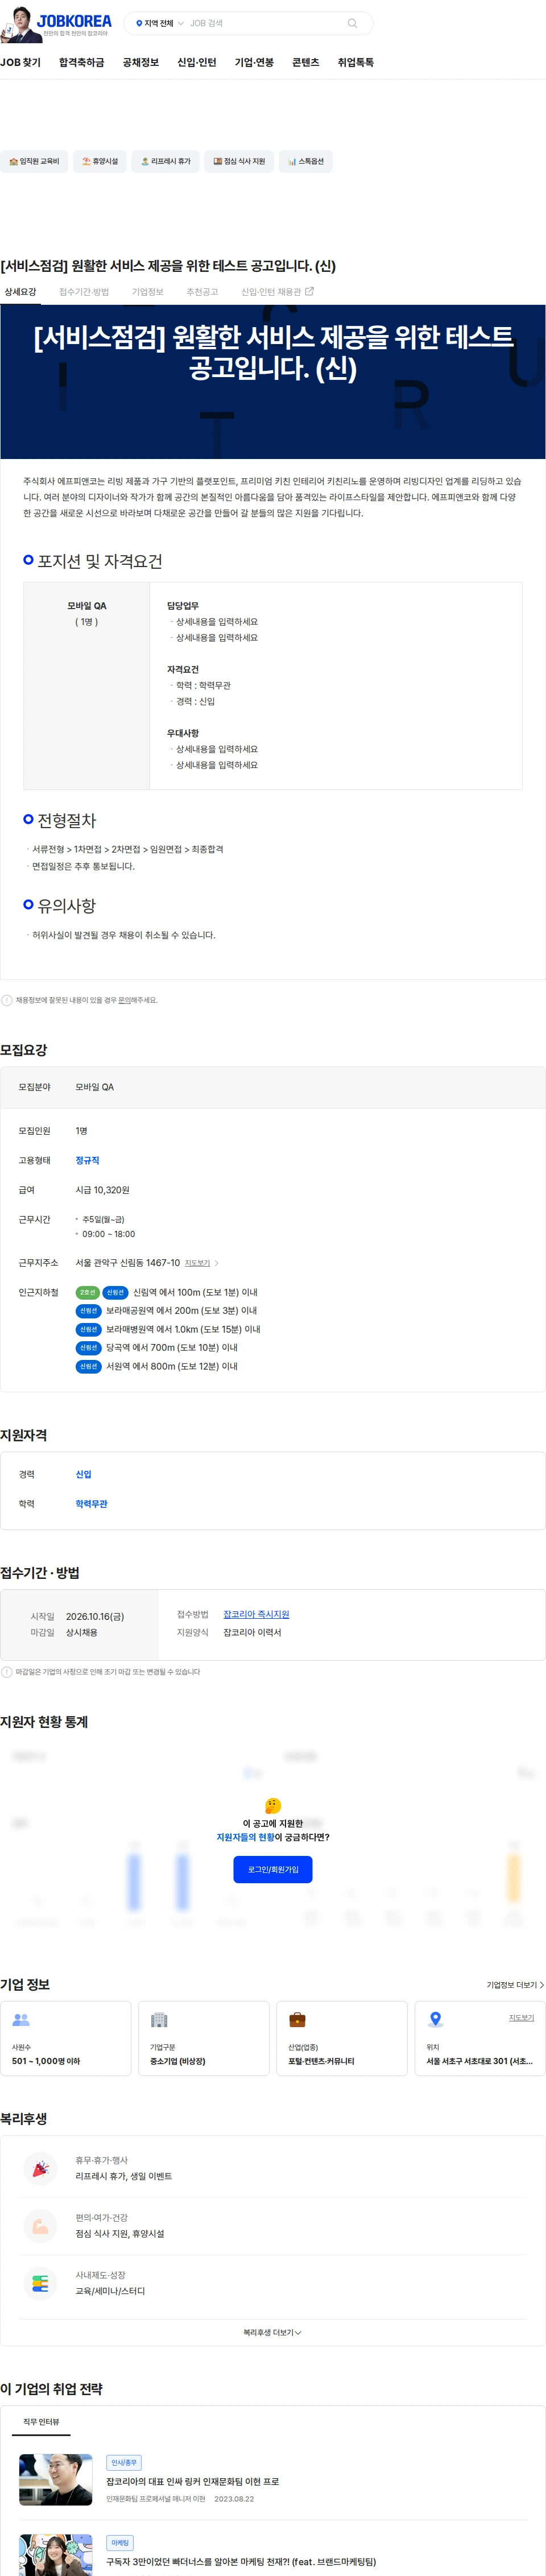
Task: Click the 휴무·휴가·행사 party icon
Action: [41, 2168]
